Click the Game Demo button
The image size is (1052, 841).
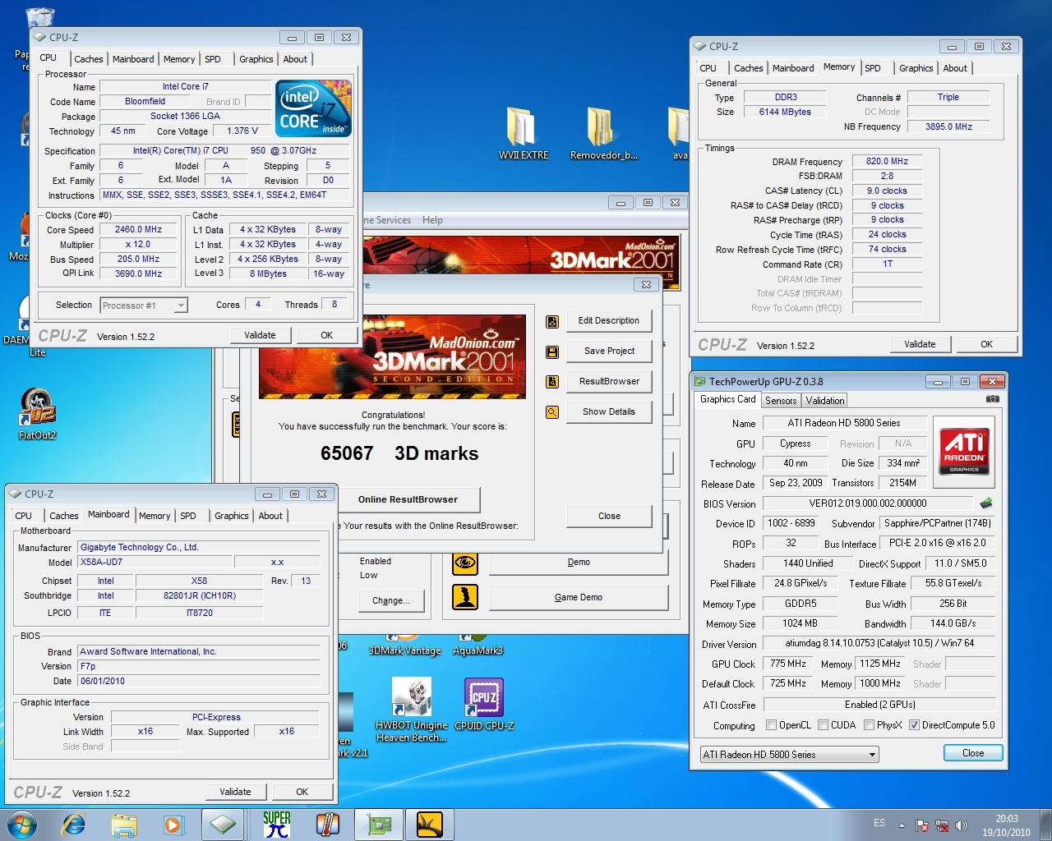(x=579, y=597)
